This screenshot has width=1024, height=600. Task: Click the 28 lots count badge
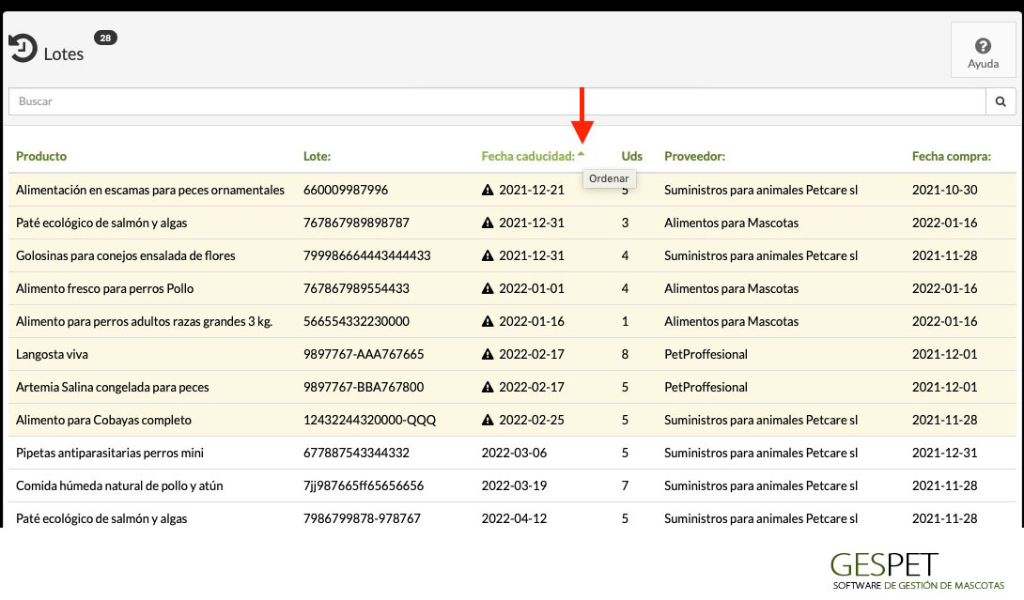point(105,38)
